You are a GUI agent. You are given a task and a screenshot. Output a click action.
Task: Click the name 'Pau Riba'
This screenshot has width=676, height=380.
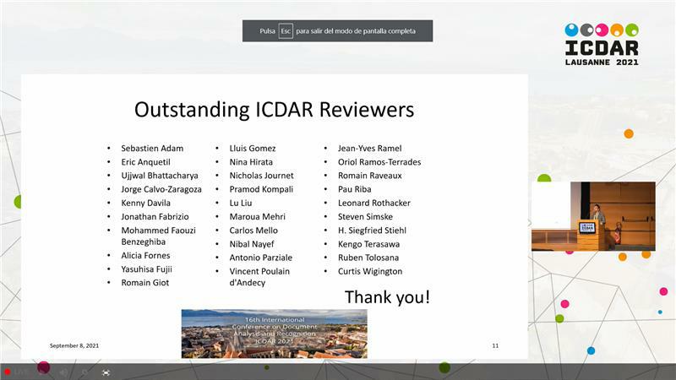pos(354,189)
